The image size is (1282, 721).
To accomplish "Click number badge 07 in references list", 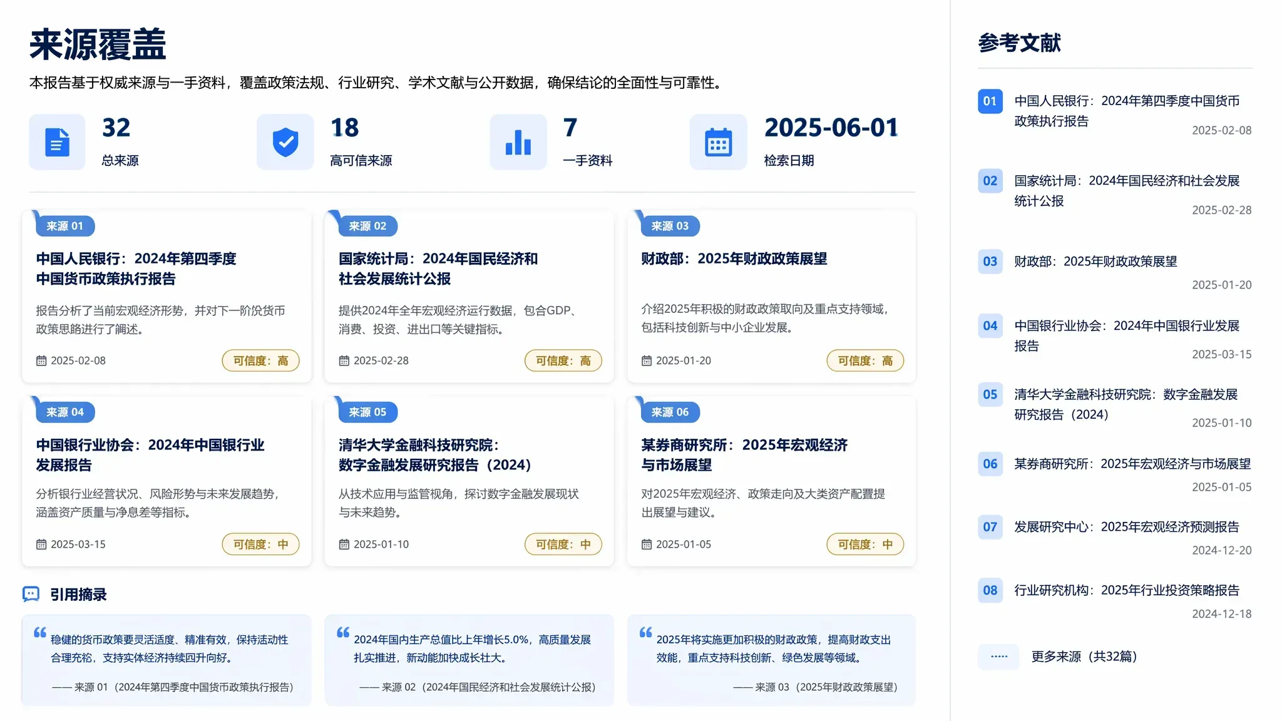I will pyautogui.click(x=990, y=527).
